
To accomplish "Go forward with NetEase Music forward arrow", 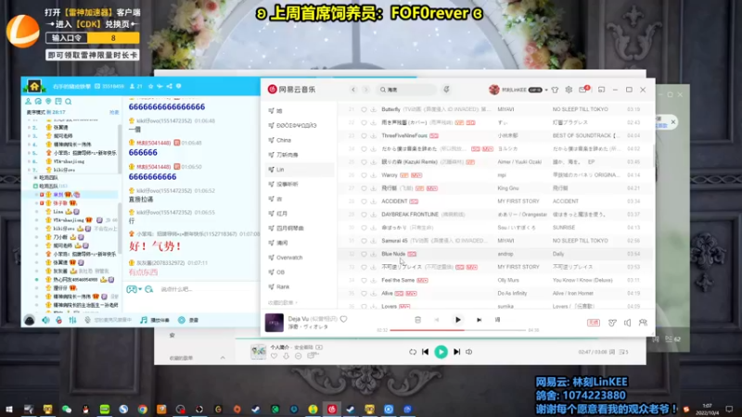I will coord(365,89).
